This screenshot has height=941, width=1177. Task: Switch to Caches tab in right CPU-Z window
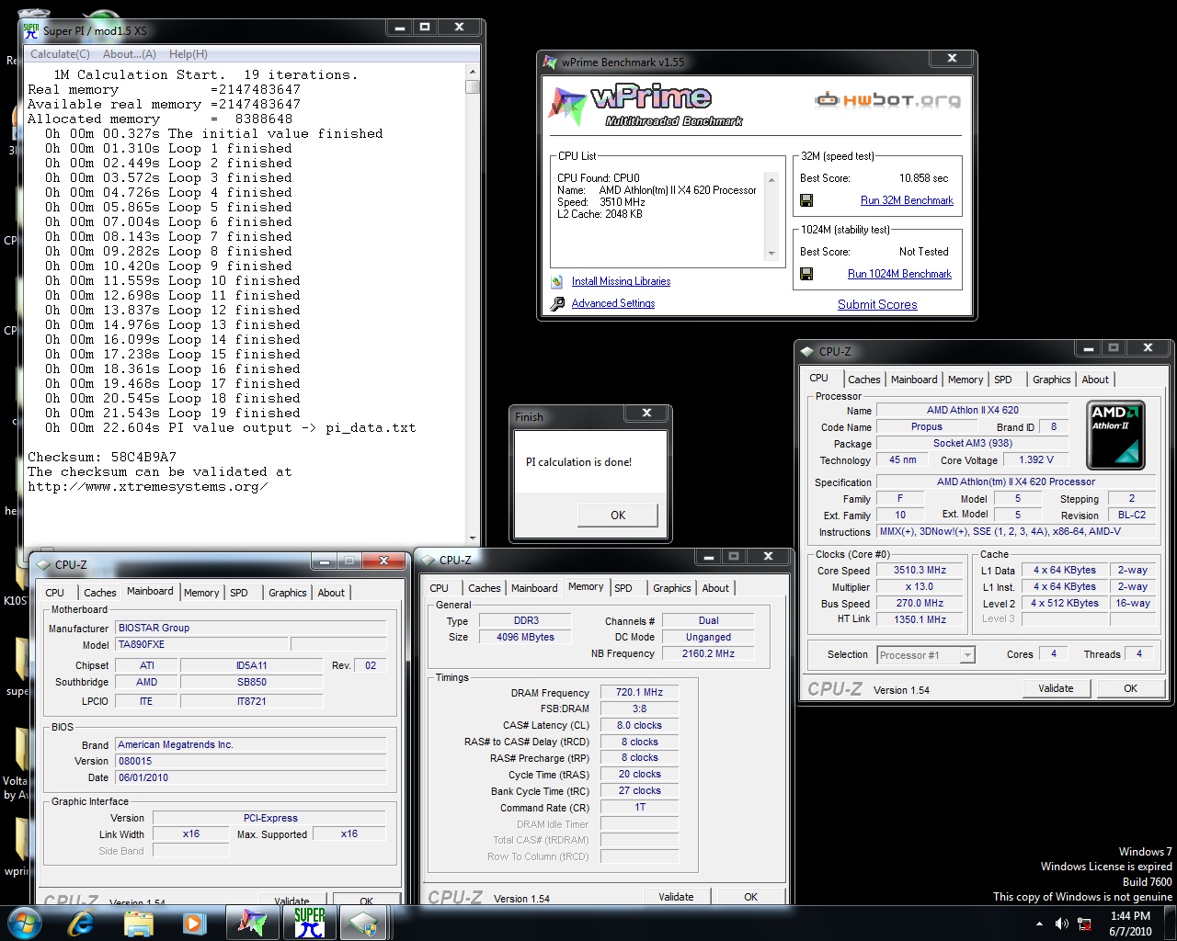[x=863, y=380]
